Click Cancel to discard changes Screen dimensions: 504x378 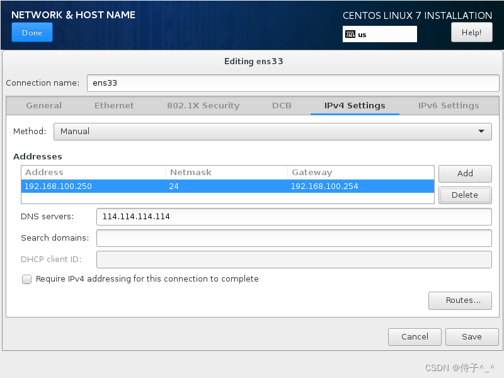click(x=415, y=337)
